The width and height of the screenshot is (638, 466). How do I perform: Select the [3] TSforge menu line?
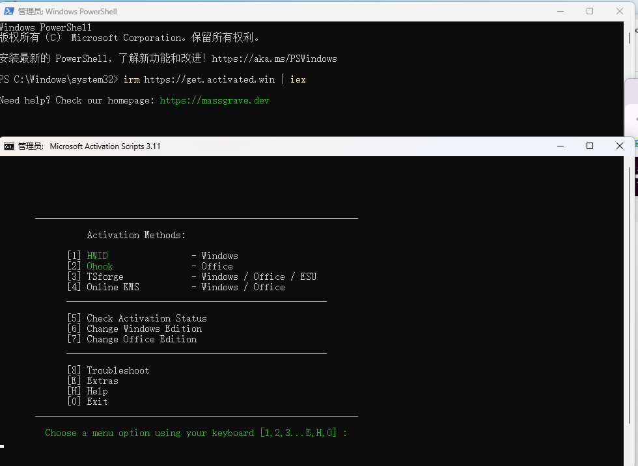coord(191,277)
